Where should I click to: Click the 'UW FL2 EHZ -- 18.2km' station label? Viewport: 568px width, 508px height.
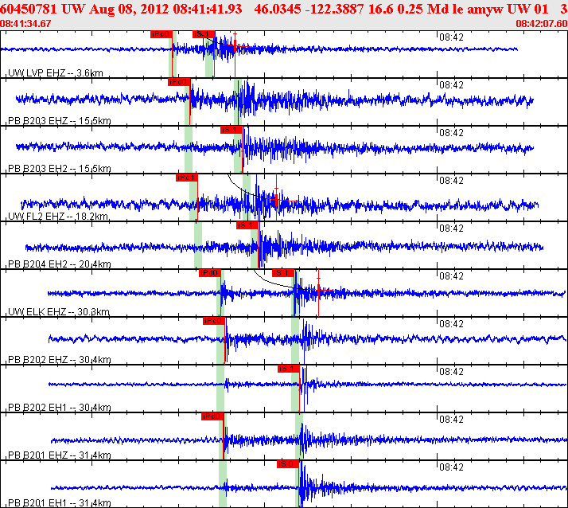pos(58,217)
